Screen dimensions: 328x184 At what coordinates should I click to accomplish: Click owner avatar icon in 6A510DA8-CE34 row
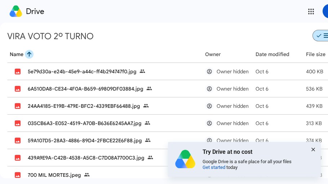point(209,89)
